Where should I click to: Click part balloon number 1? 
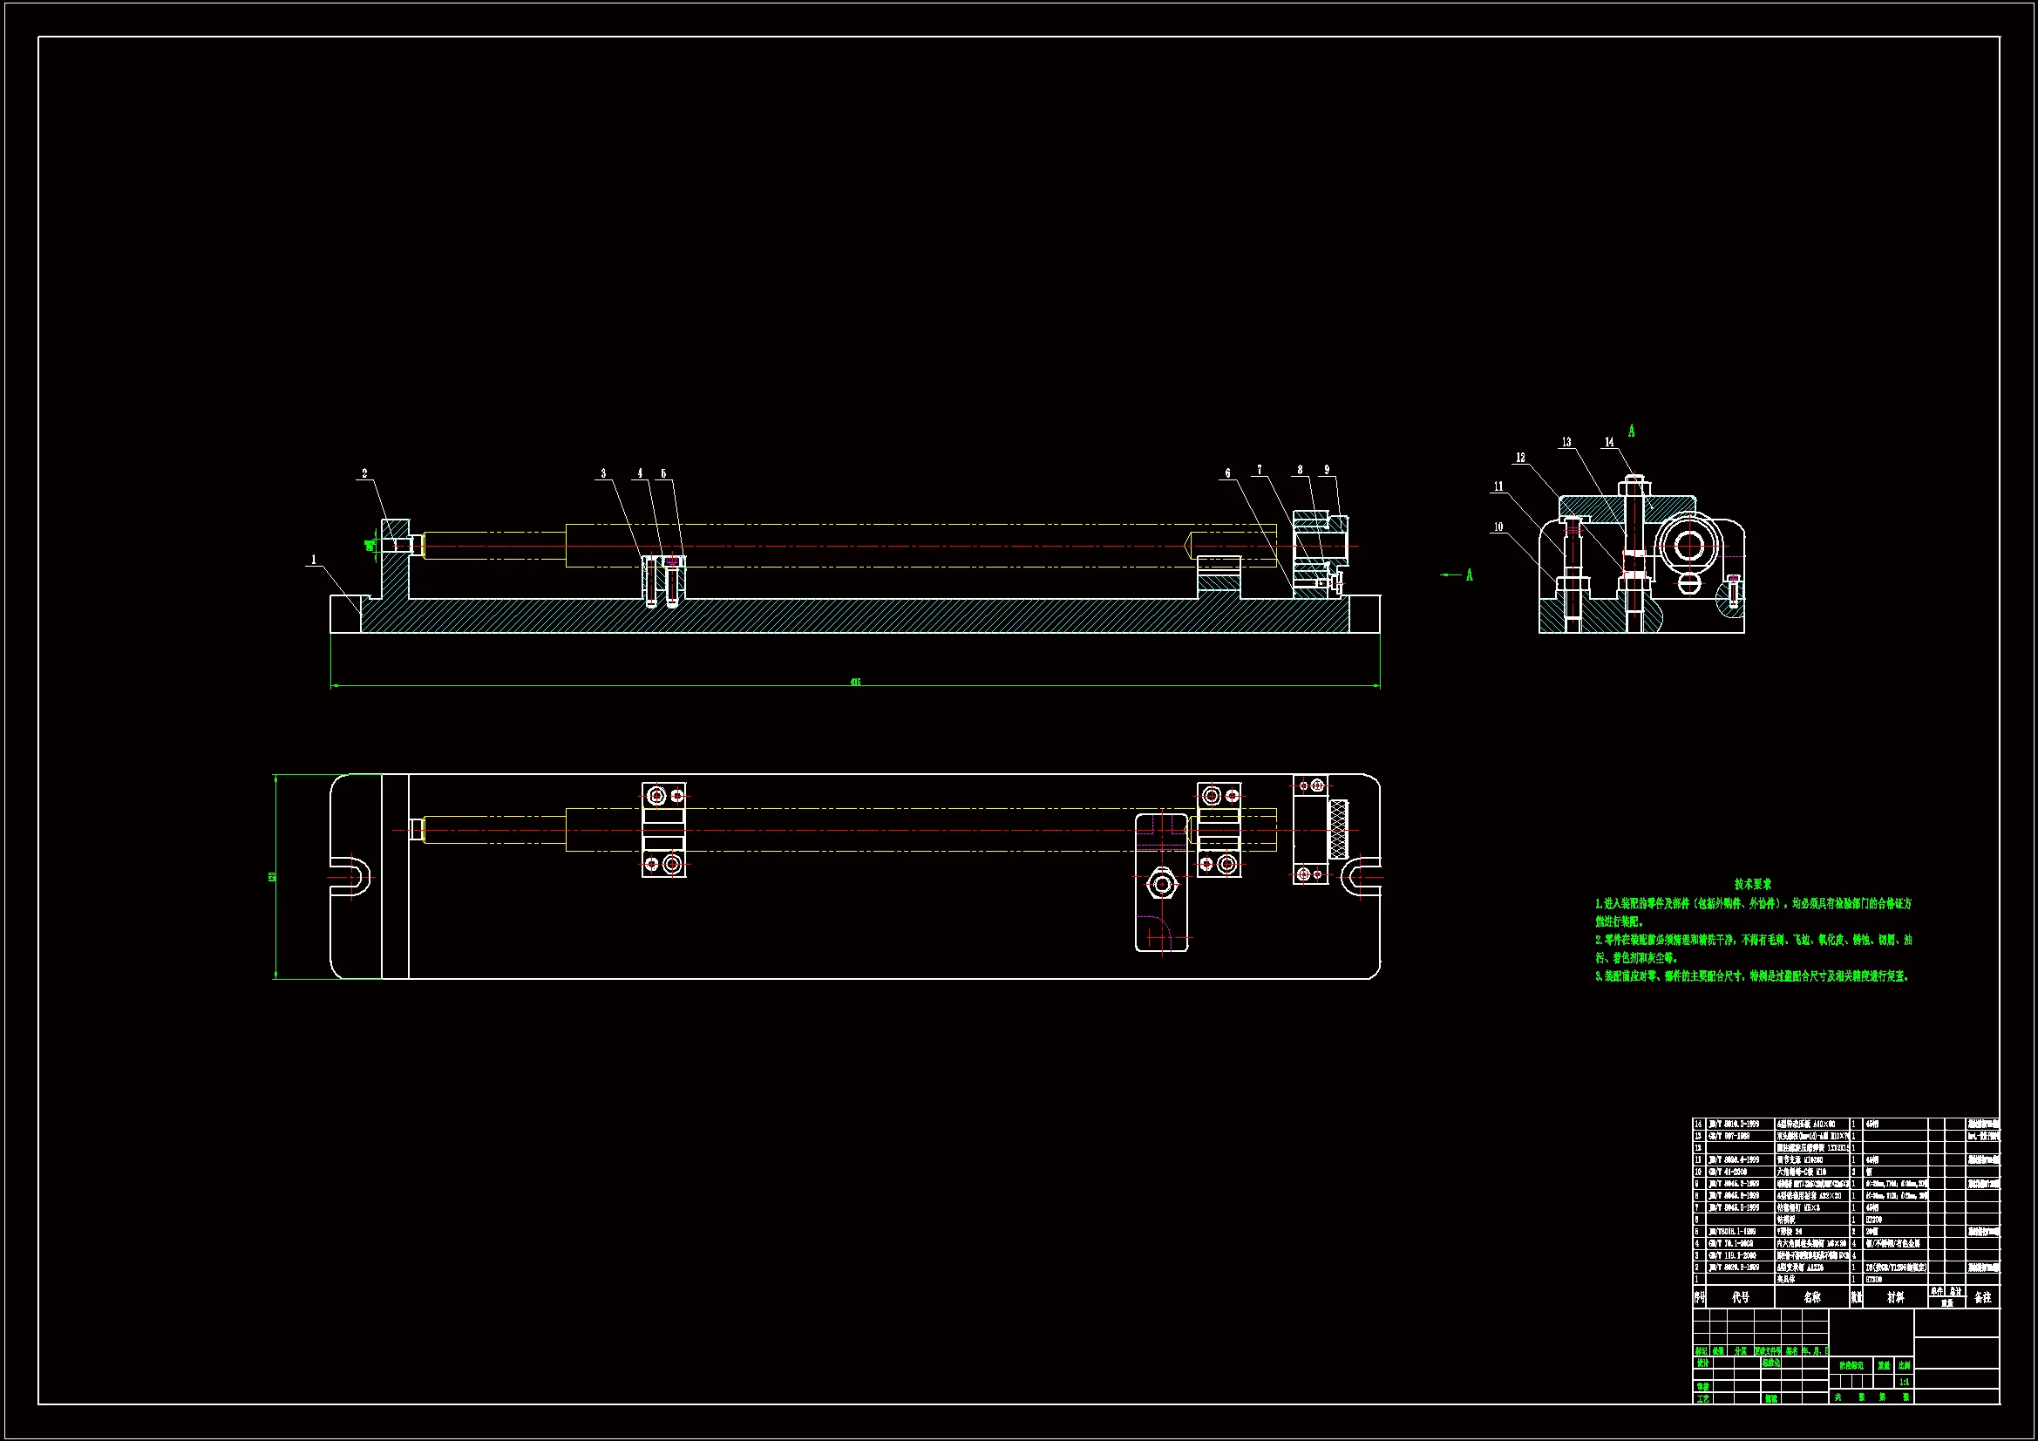point(313,560)
